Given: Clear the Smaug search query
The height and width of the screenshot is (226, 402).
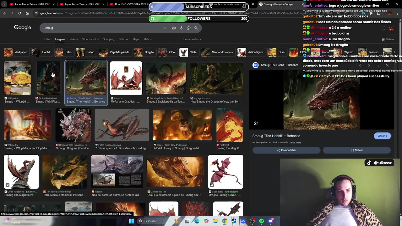Looking at the screenshot, I should coord(164,28).
